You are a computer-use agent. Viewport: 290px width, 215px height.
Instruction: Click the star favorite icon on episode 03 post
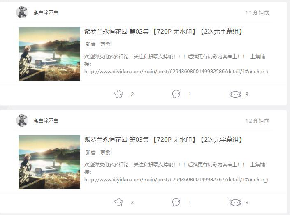pyautogui.click(x=118, y=202)
